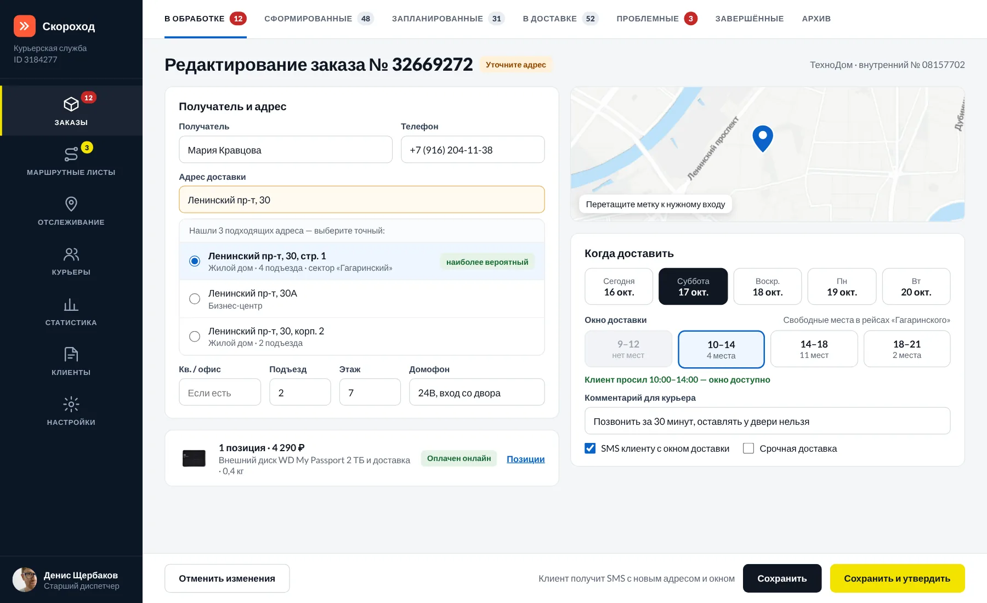Viewport: 987px width, 603px height.
Task: View Статистика chart section
Action: [71, 311]
